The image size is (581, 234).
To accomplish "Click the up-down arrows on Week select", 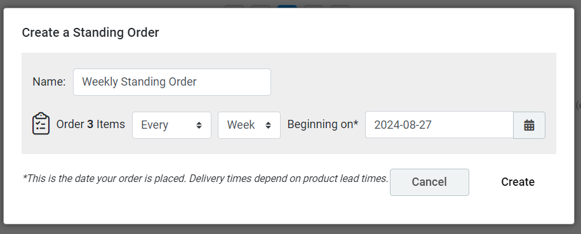I will 268,125.
